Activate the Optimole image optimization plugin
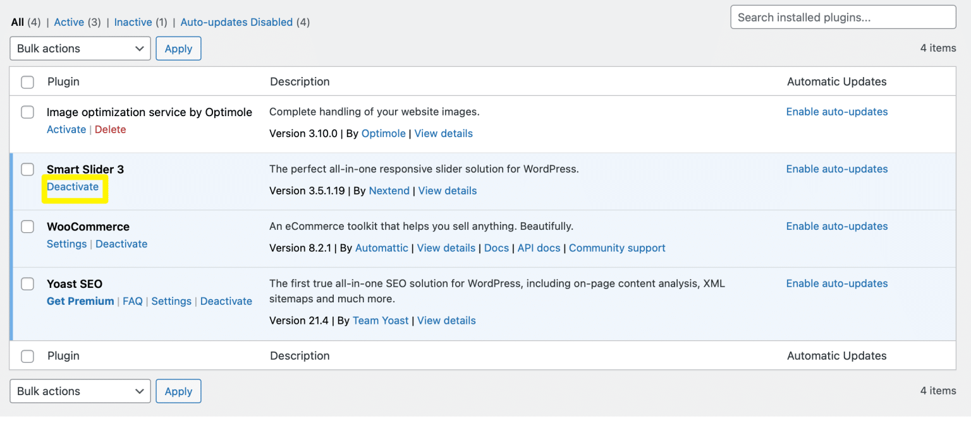 (66, 129)
